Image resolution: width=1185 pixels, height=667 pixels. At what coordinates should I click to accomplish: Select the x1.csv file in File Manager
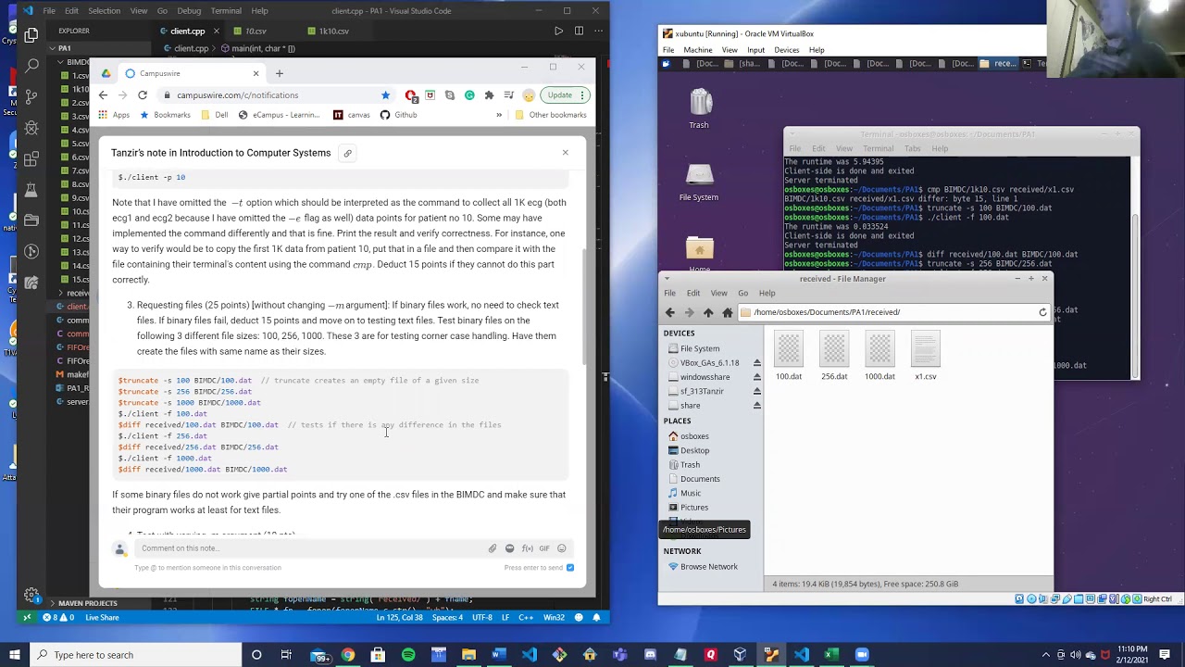point(925,356)
